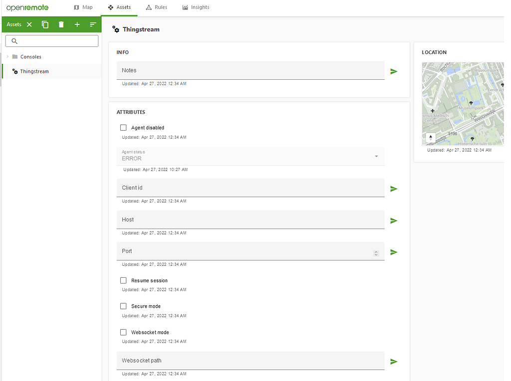Enable the Agent disabled checkbox
Viewport: 511px width, 381px height.
[x=123, y=128]
